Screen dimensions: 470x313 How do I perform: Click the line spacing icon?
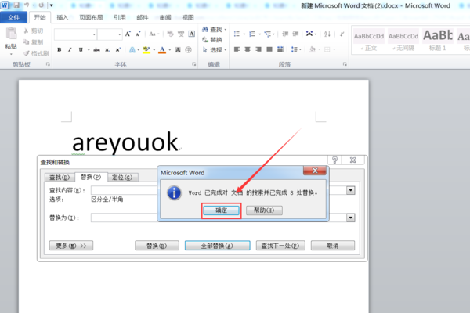(295, 49)
